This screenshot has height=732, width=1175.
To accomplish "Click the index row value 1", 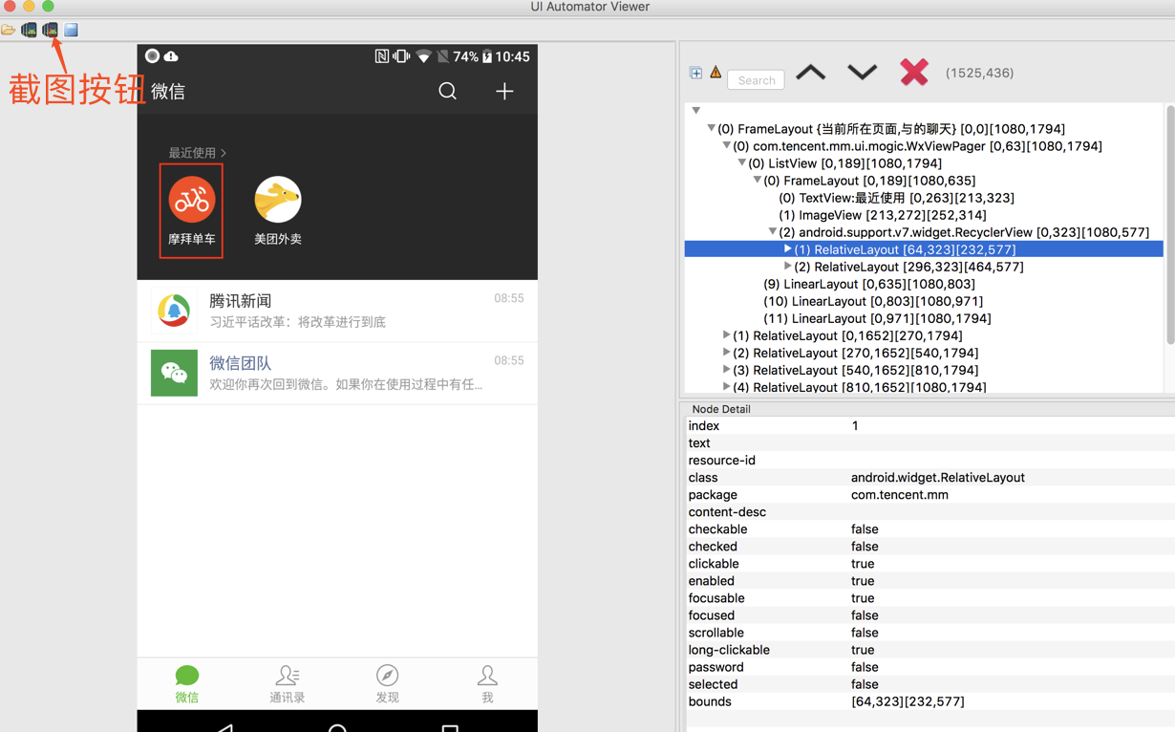I will pyautogui.click(x=855, y=426).
